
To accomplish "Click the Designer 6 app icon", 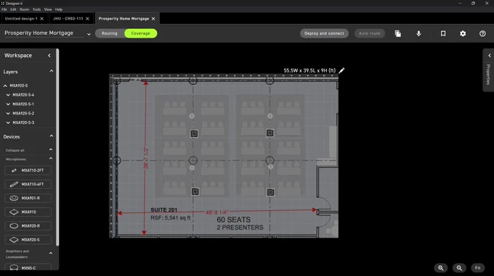I will click(2, 3).
